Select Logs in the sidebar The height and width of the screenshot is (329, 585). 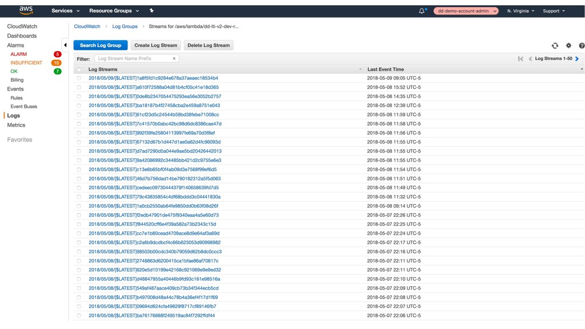pos(14,115)
